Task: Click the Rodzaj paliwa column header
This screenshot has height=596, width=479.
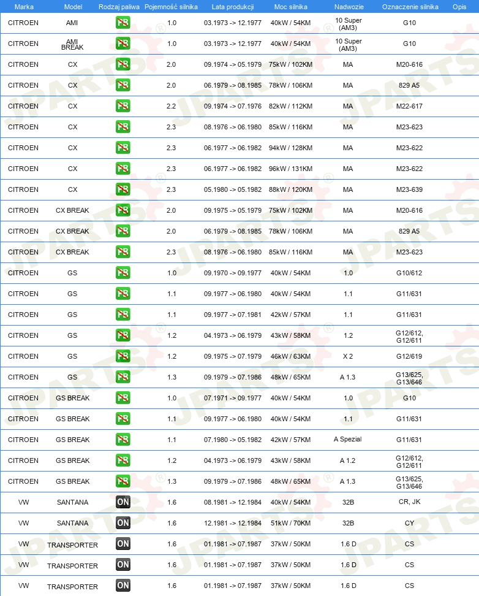Action: point(119,7)
